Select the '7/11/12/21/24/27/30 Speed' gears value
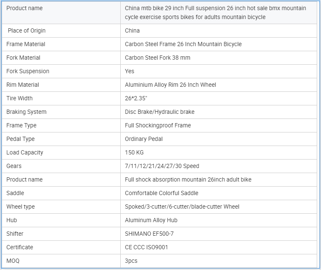Screen dimensions: 321x270 pos(162,166)
